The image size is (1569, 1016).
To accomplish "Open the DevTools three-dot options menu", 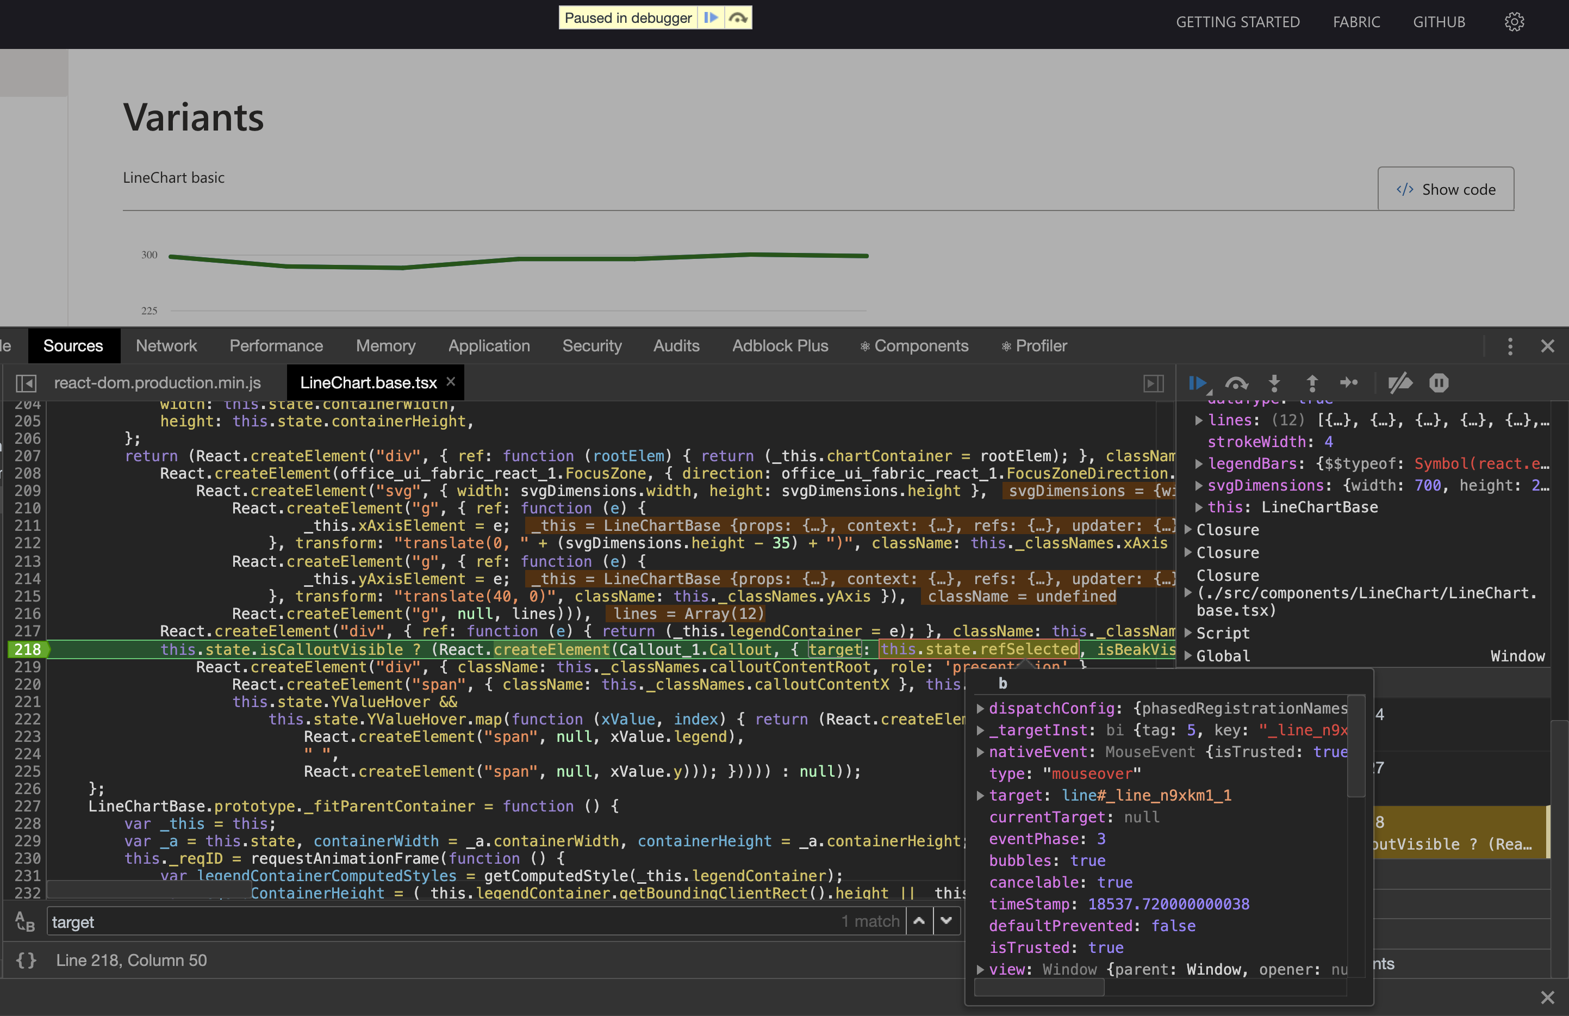I will tap(1510, 346).
